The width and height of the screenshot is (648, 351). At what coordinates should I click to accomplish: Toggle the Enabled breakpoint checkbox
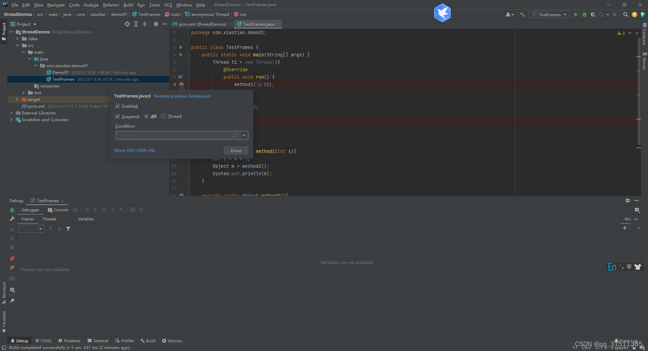click(117, 106)
